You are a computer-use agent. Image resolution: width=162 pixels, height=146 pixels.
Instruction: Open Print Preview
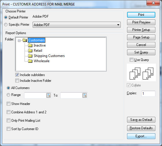(141, 22)
